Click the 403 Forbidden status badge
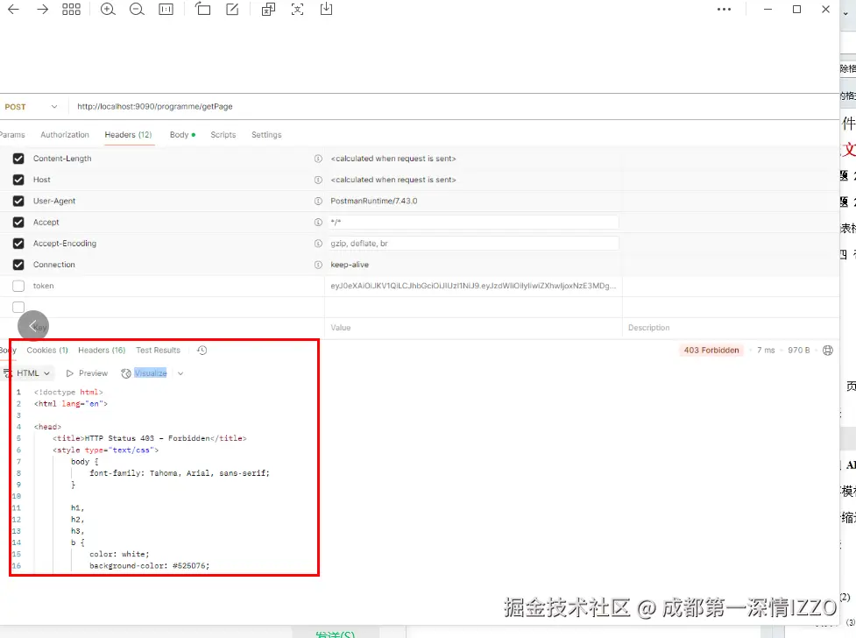The image size is (856, 638). coord(711,351)
